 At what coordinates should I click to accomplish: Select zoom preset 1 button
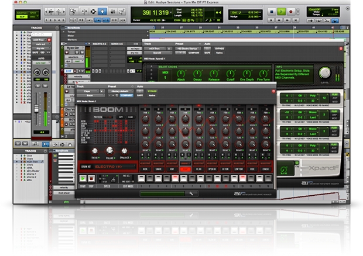point(46,20)
